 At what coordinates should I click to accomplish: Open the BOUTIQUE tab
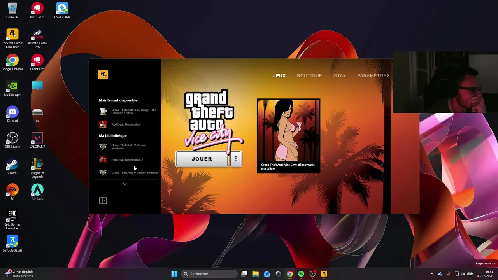309,76
